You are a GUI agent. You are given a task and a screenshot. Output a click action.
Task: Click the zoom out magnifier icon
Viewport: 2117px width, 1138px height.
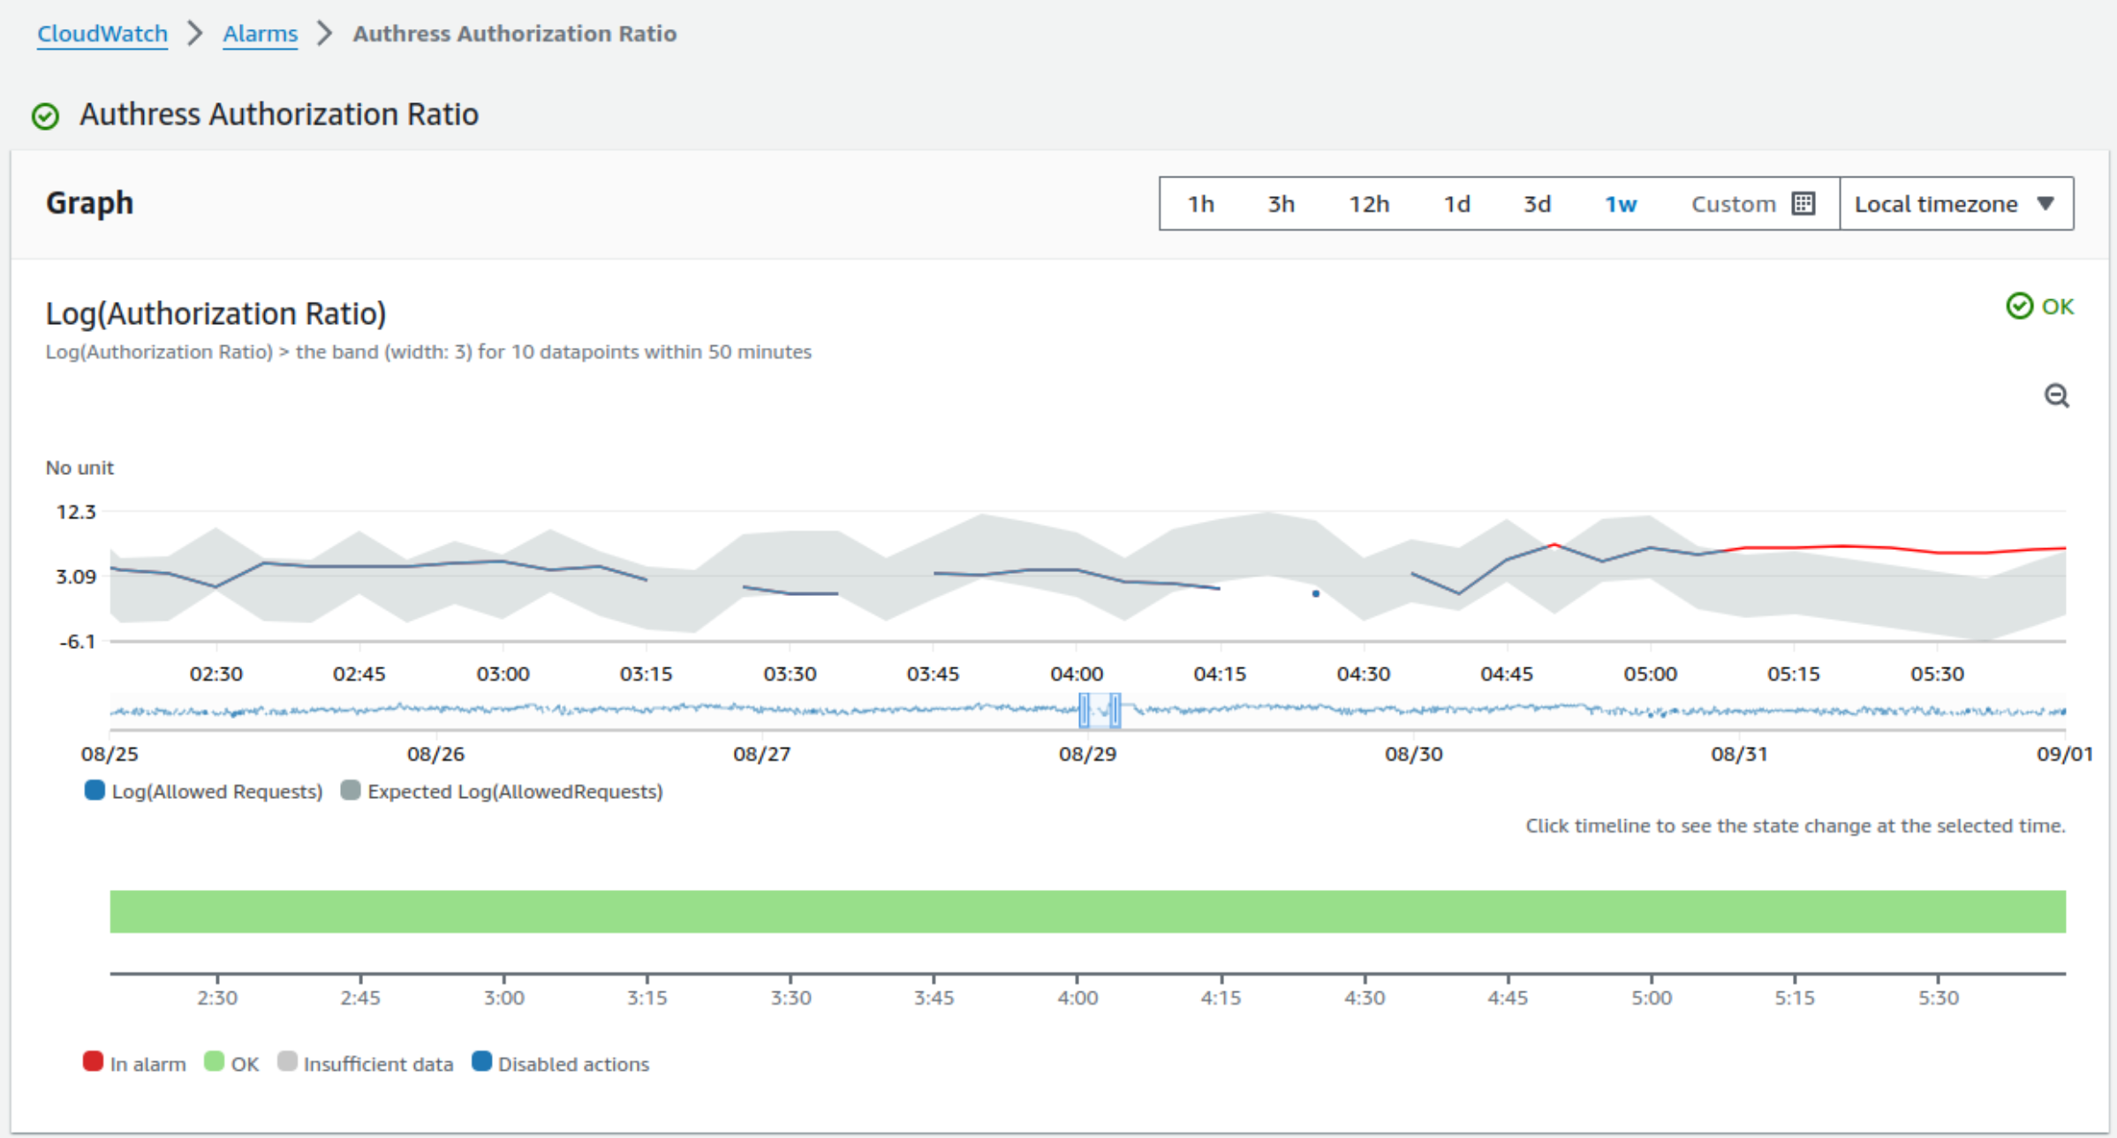coord(2058,396)
